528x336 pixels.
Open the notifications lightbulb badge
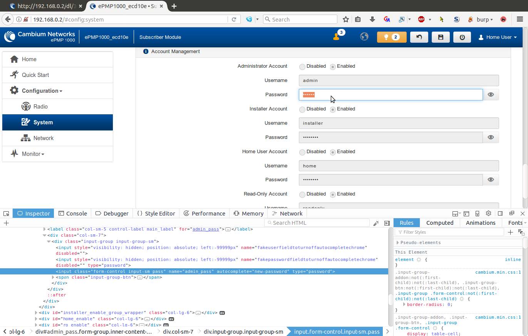391,37
